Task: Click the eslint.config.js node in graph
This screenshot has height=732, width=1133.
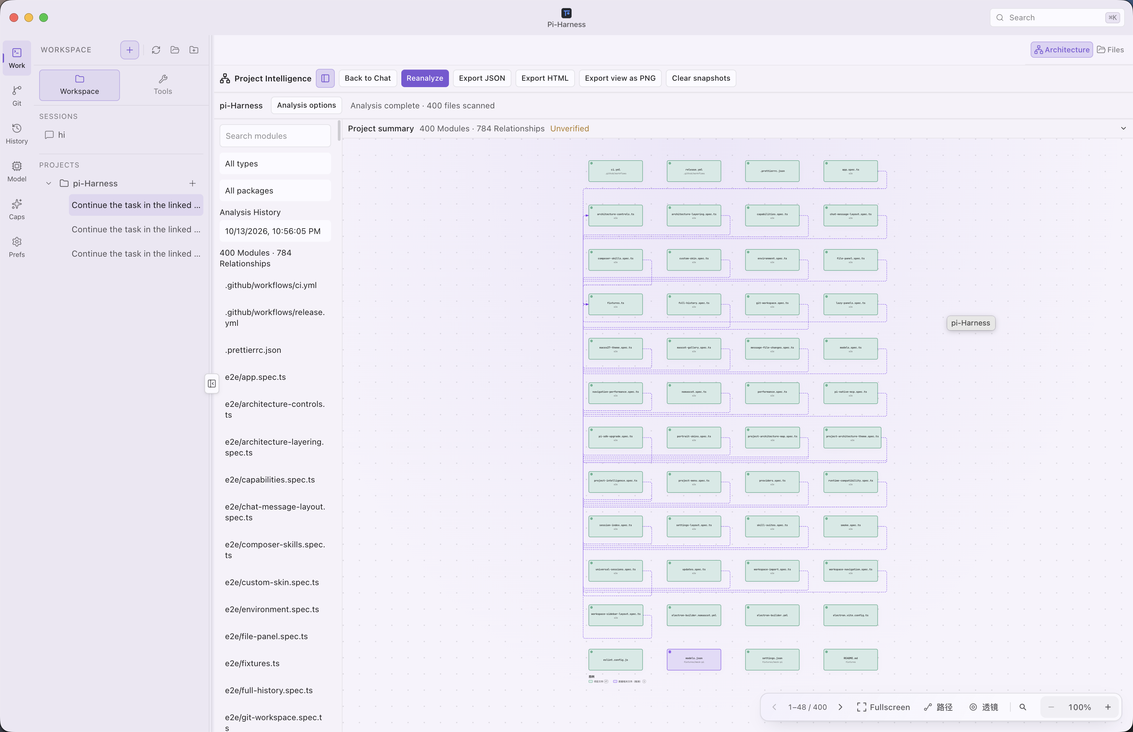Action: (x=615, y=660)
